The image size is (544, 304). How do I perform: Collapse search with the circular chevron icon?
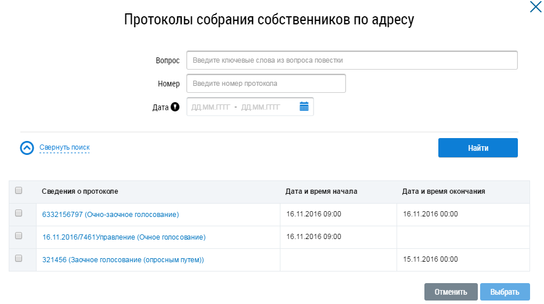(27, 148)
